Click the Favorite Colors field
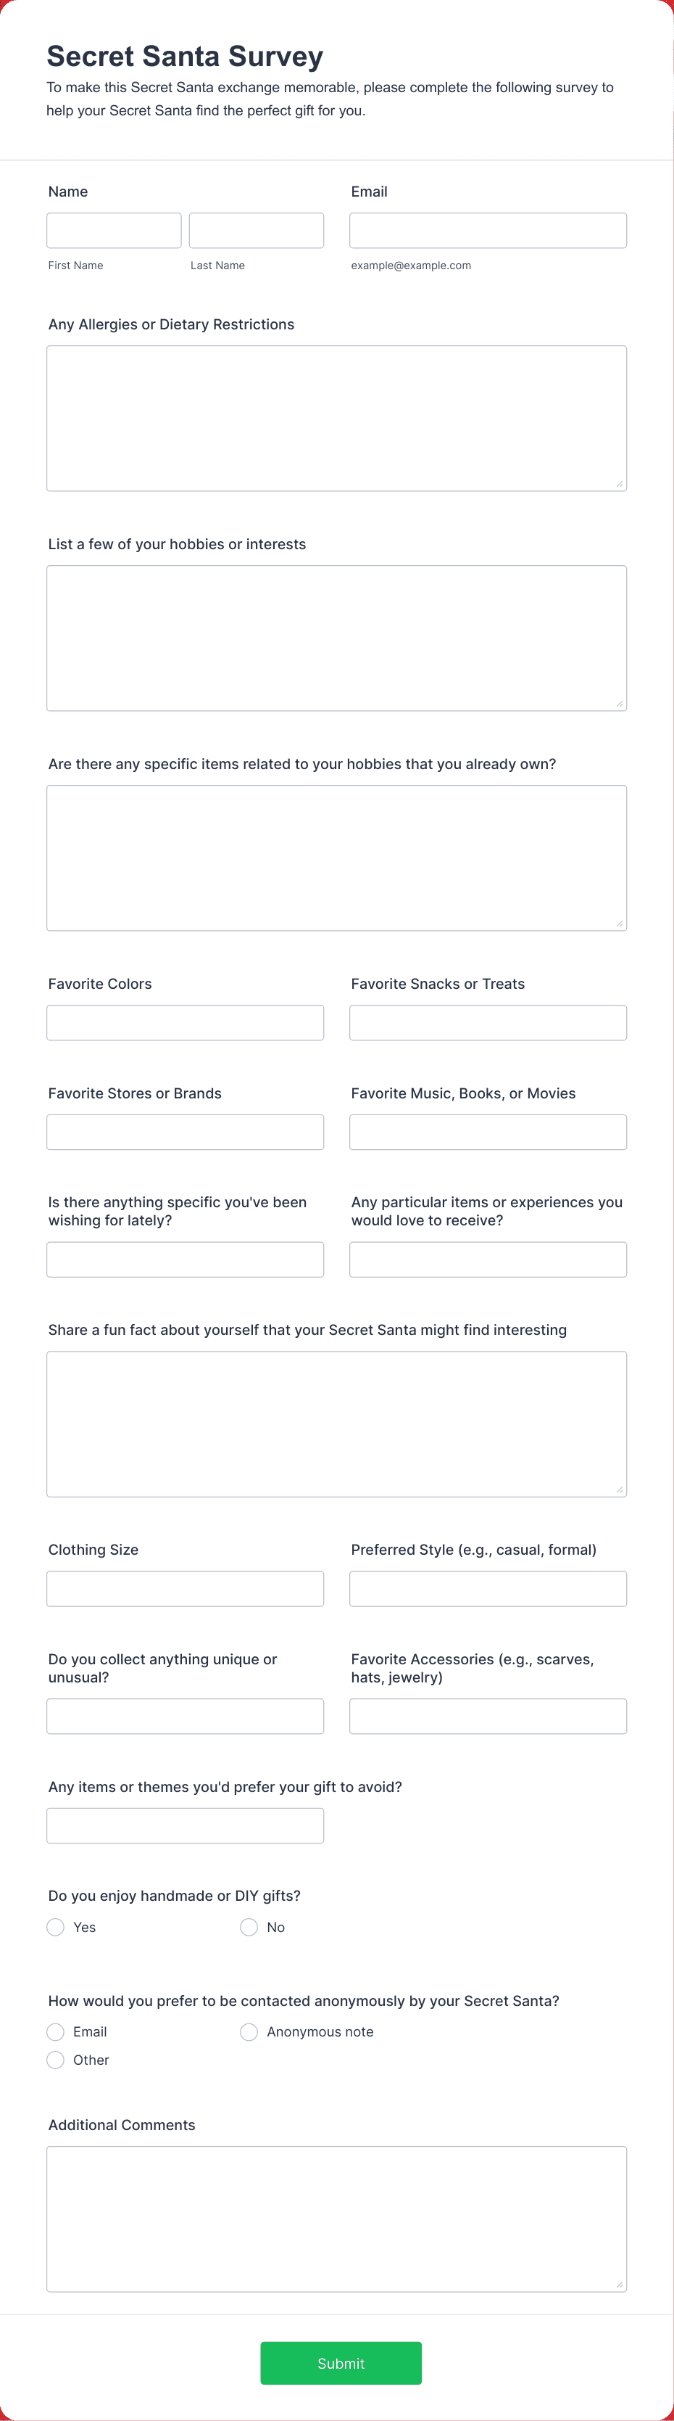The height and width of the screenshot is (2421, 674). pyautogui.click(x=185, y=1022)
